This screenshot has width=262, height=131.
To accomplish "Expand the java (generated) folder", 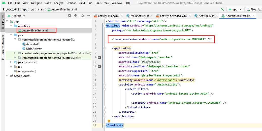I will 11,62.
